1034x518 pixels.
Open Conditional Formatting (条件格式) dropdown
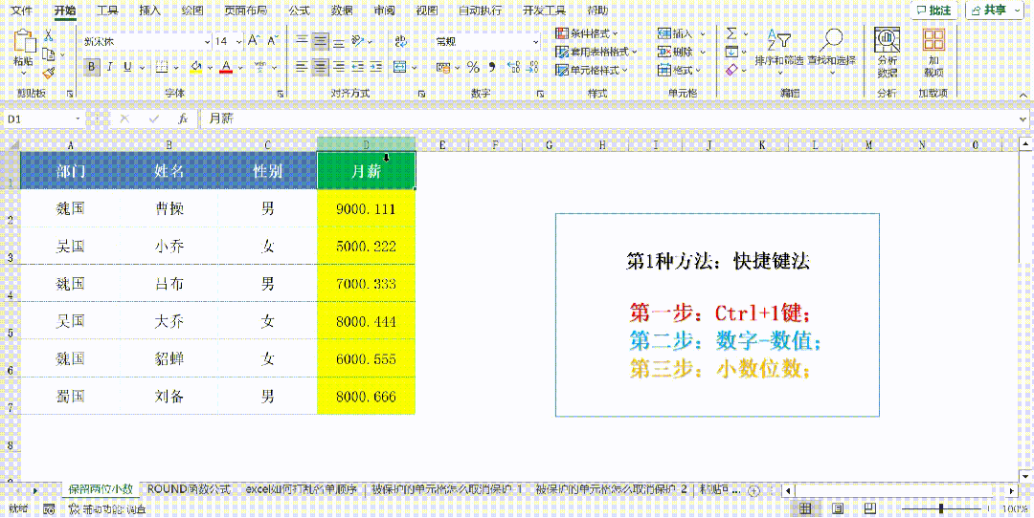586,32
